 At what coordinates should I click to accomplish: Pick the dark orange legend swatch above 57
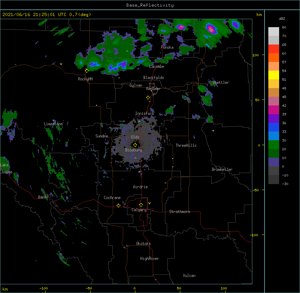(x=274, y=57)
